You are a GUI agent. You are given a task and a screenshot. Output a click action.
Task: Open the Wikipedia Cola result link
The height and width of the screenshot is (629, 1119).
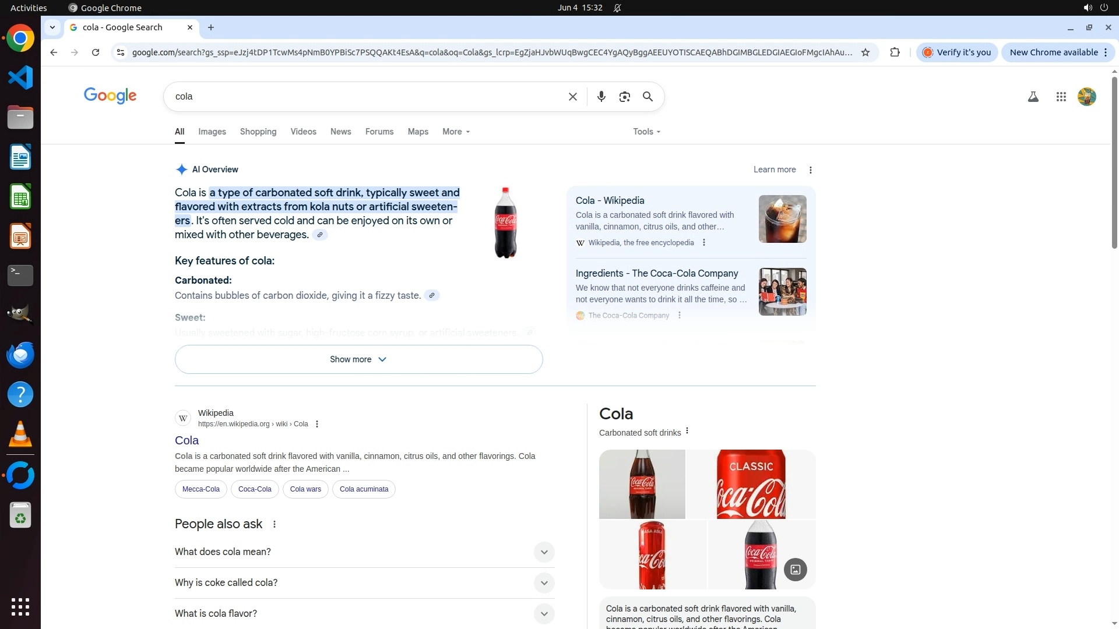186,441
